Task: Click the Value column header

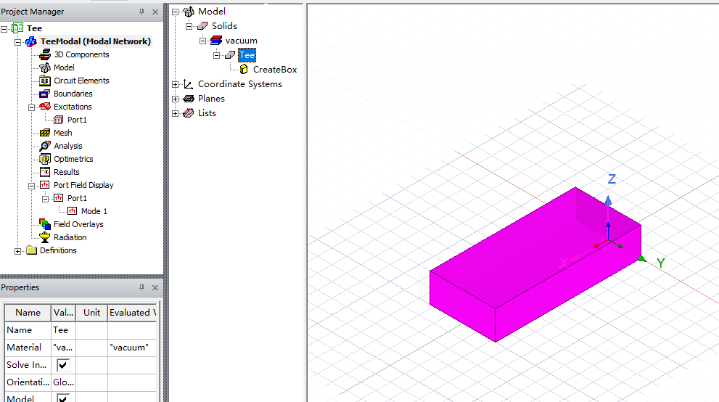Action: tap(63, 313)
